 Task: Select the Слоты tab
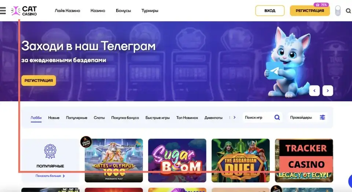pyautogui.click(x=99, y=117)
